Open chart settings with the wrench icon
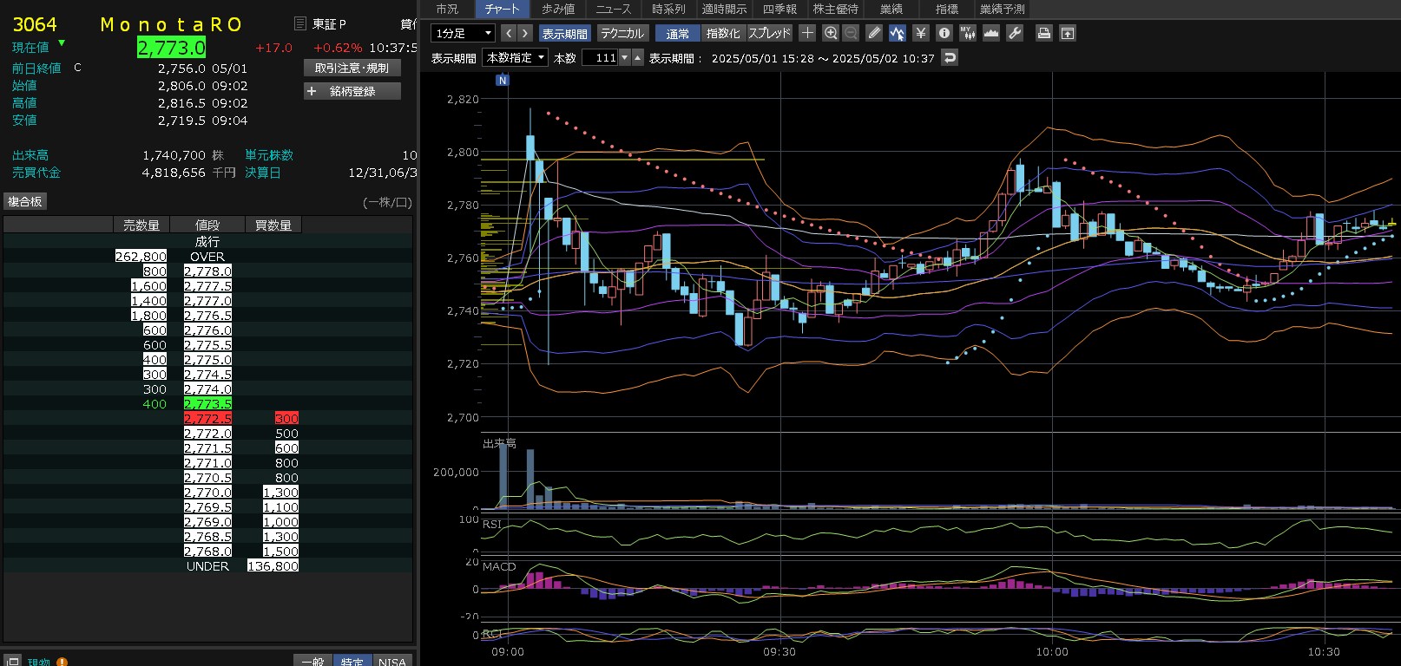The height and width of the screenshot is (666, 1401). [1015, 33]
